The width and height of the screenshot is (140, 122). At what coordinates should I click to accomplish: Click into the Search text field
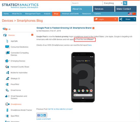click(x=87, y=3)
